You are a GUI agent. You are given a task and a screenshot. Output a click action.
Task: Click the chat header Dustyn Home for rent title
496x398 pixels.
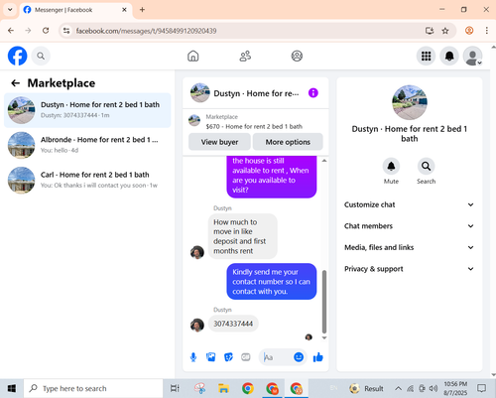(256, 93)
